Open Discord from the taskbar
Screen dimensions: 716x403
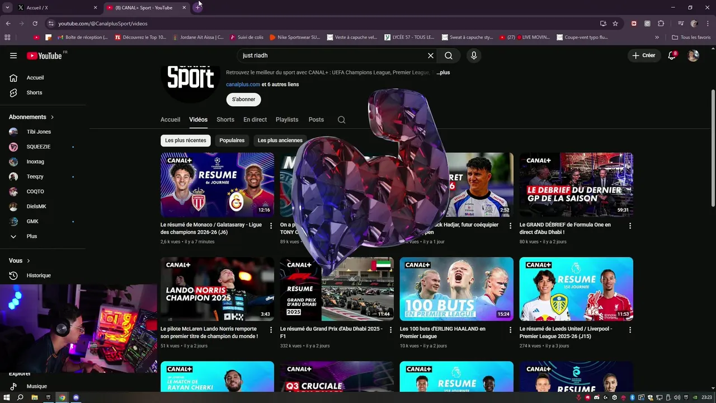pos(76,397)
